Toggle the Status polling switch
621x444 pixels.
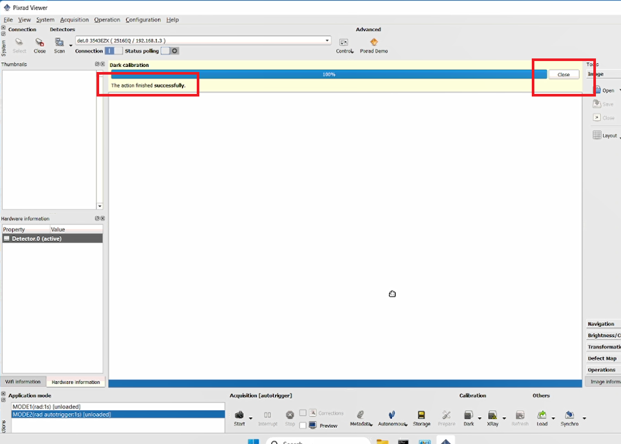170,51
